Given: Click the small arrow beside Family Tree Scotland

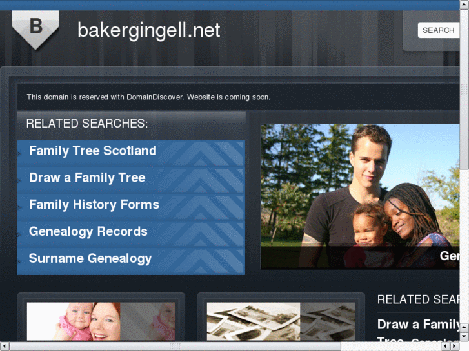Looking at the screenshot, I should click(19, 153).
